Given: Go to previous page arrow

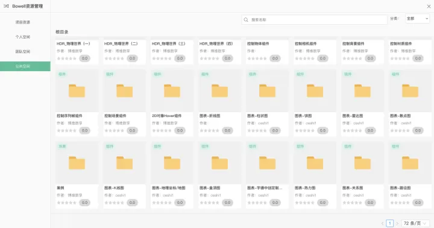Looking at the screenshot, I should point(383,223).
